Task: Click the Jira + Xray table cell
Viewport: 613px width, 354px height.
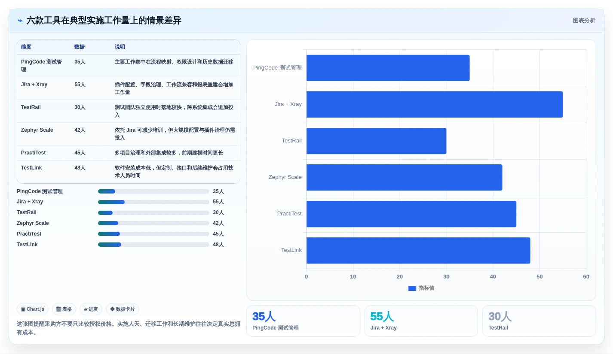Action: (44, 88)
